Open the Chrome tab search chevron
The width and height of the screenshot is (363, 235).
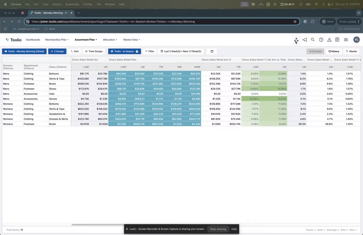[x=359, y=13]
